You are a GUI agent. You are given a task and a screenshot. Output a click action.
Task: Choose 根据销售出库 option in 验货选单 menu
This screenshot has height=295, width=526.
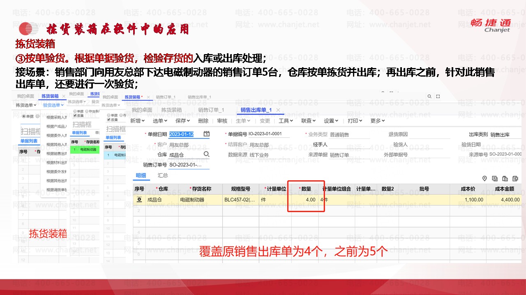pyautogui.click(x=57, y=154)
